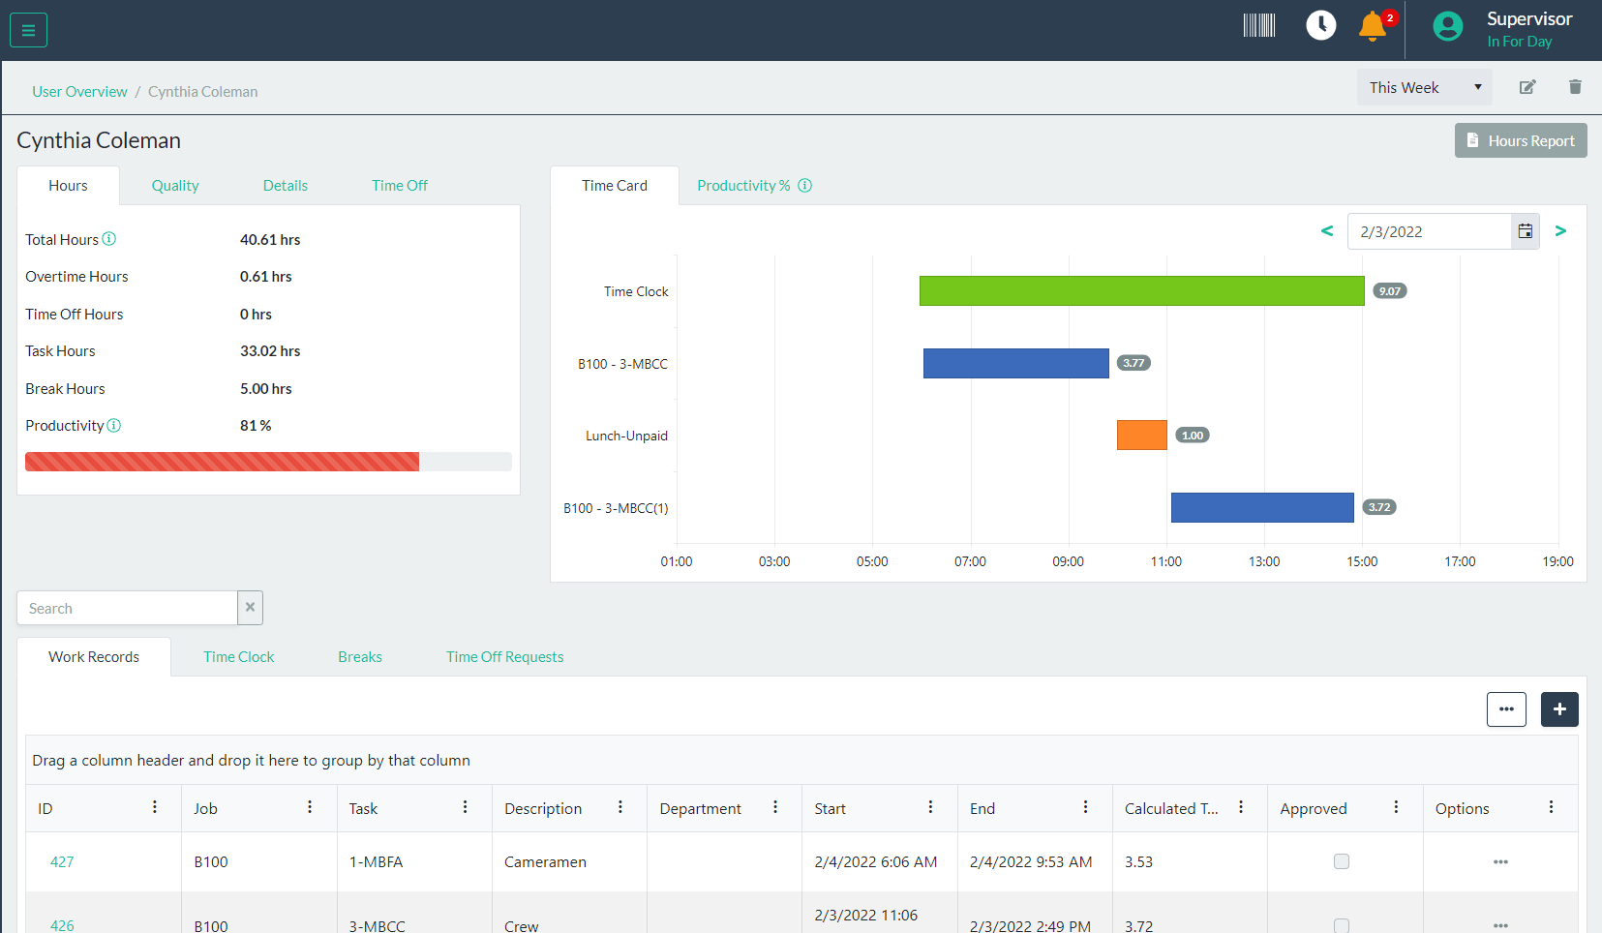Open Job column menu
The height and width of the screenshot is (933, 1602).
tap(310, 807)
